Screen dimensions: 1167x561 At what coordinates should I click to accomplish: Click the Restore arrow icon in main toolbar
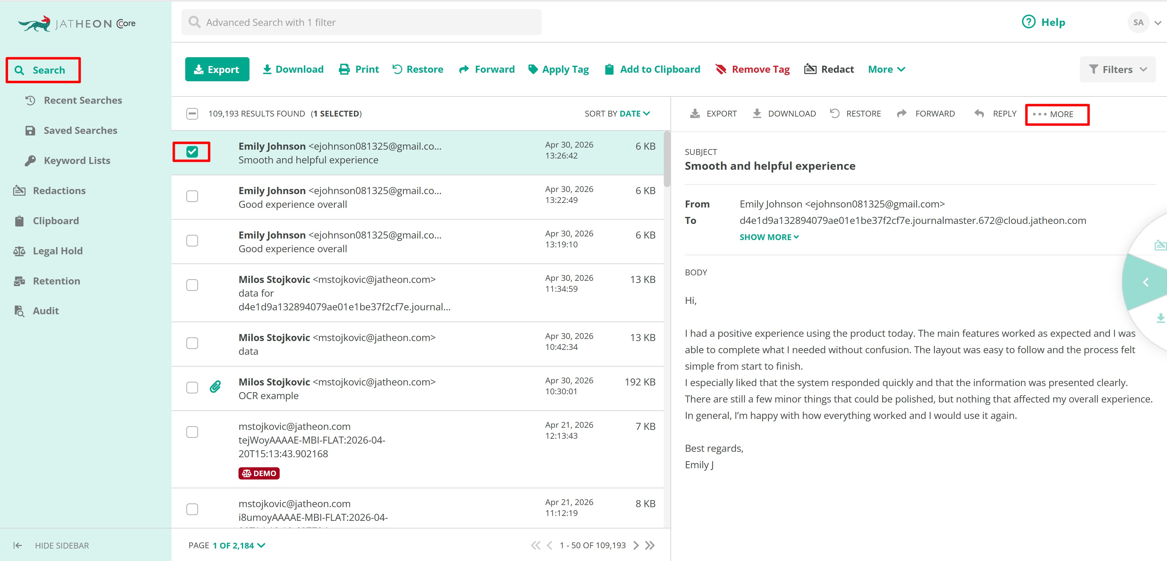[x=397, y=69]
